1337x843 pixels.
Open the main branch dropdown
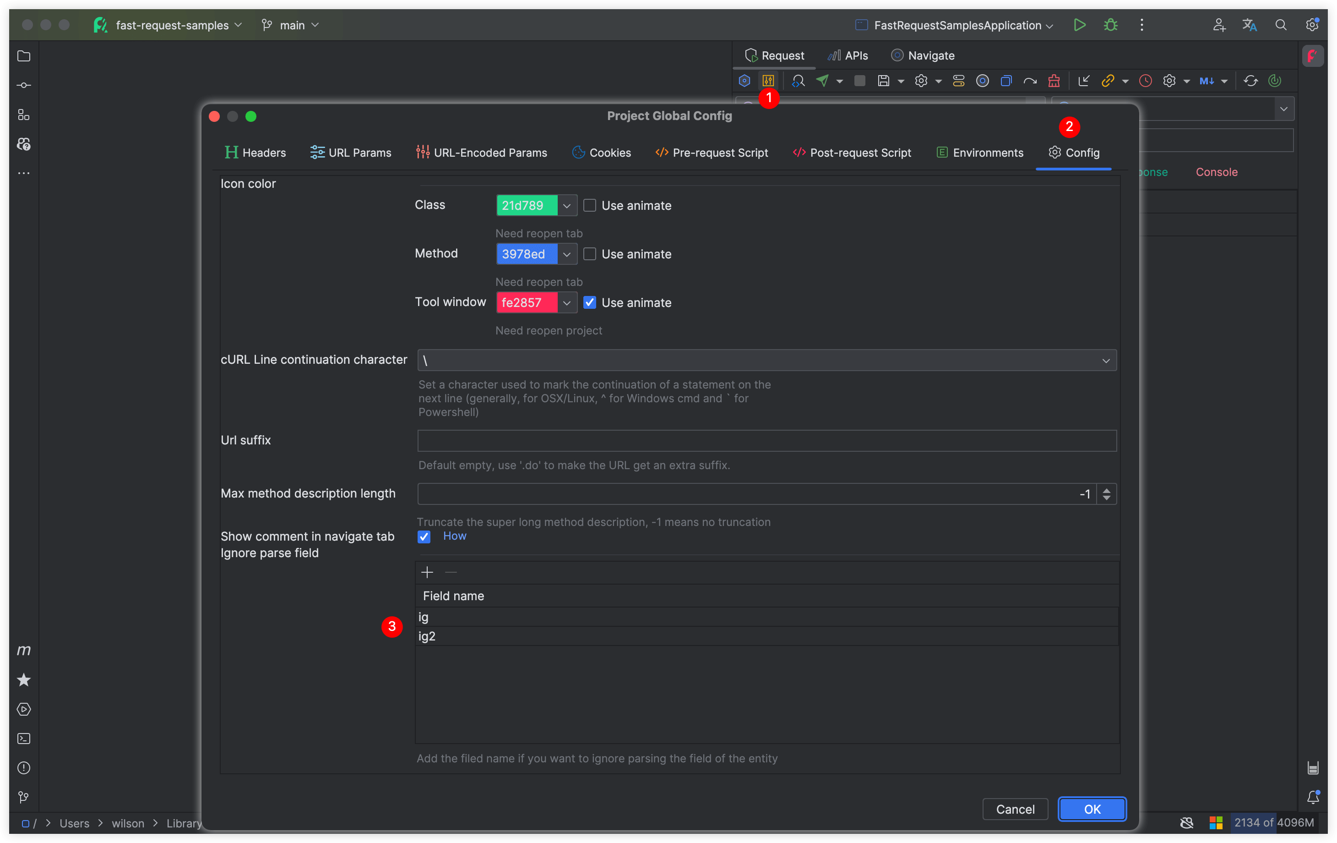[292, 25]
